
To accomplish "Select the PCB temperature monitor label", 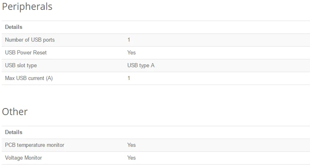I will [35, 145].
